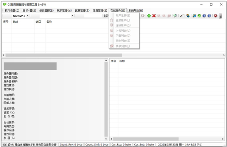Click the star icon beside 登录账户(L)
This screenshot has width=227, height=147.
(x=112, y=20)
